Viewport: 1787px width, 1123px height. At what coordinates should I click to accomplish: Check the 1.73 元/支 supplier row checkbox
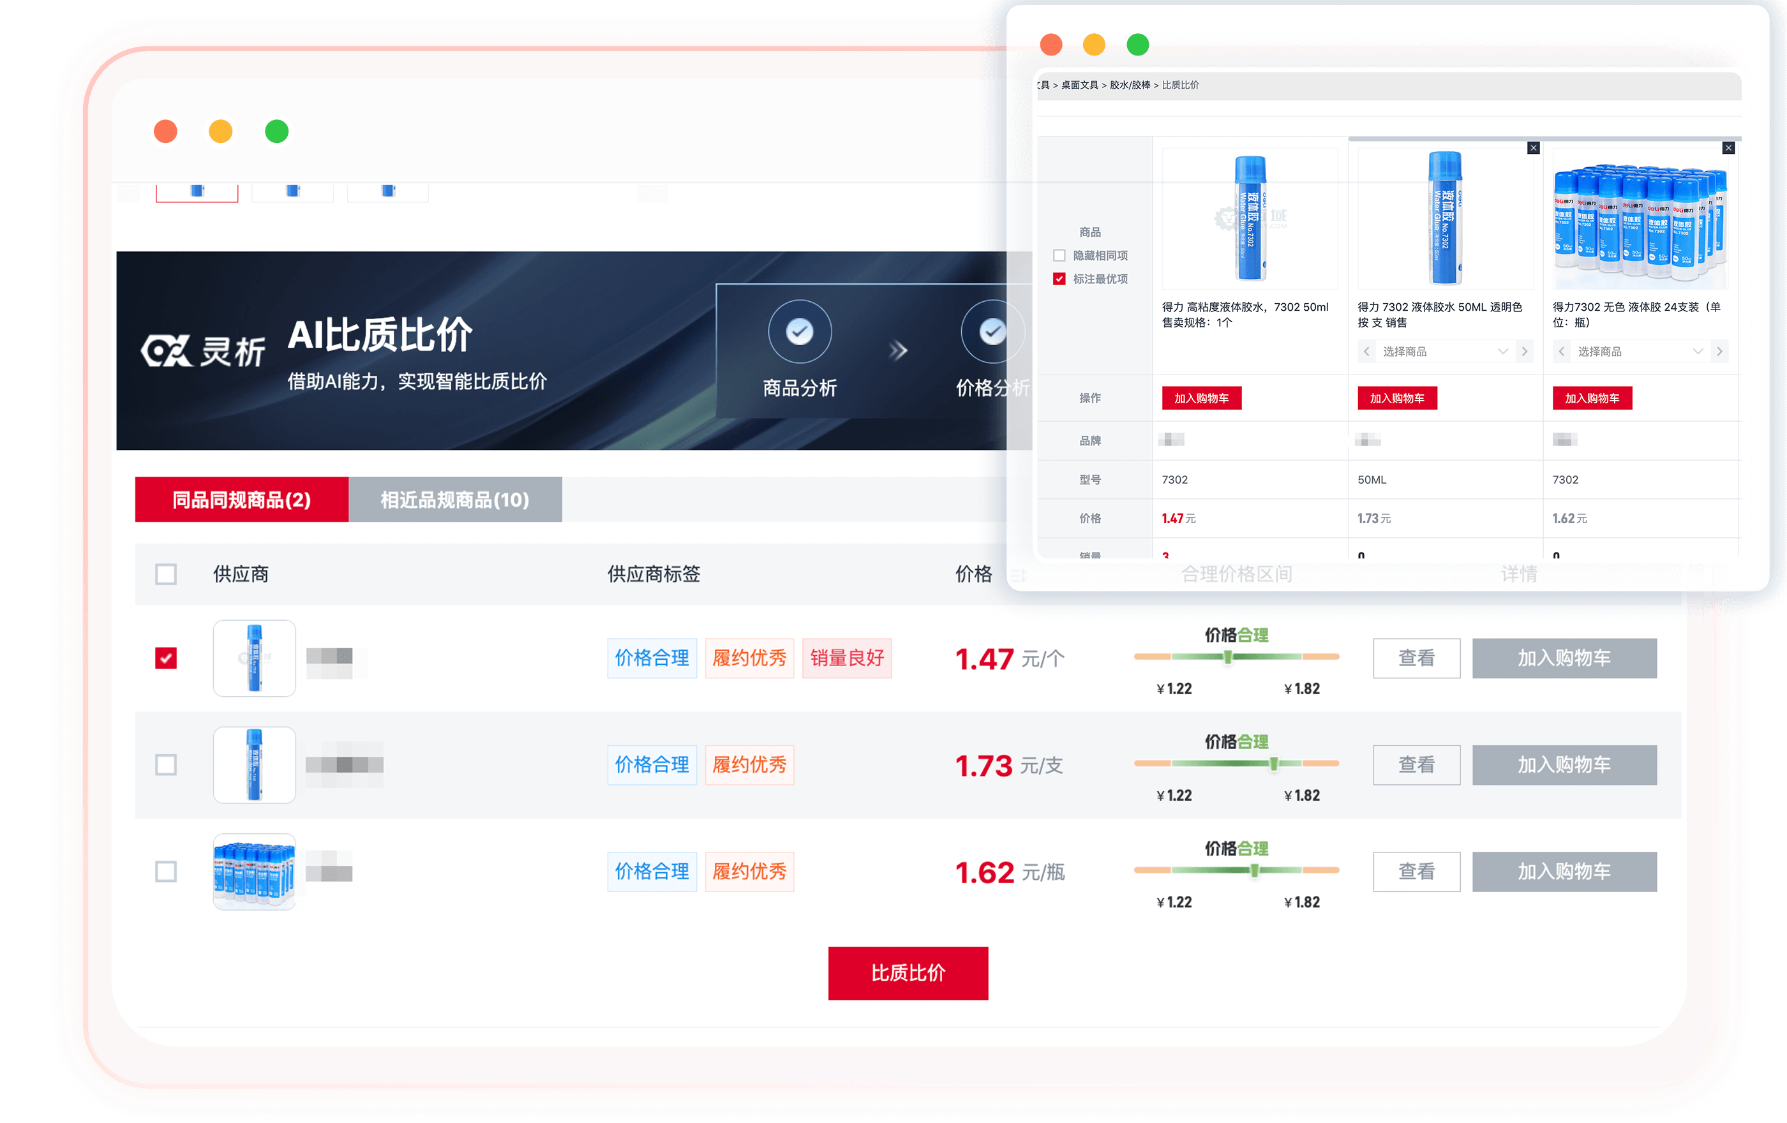click(166, 765)
